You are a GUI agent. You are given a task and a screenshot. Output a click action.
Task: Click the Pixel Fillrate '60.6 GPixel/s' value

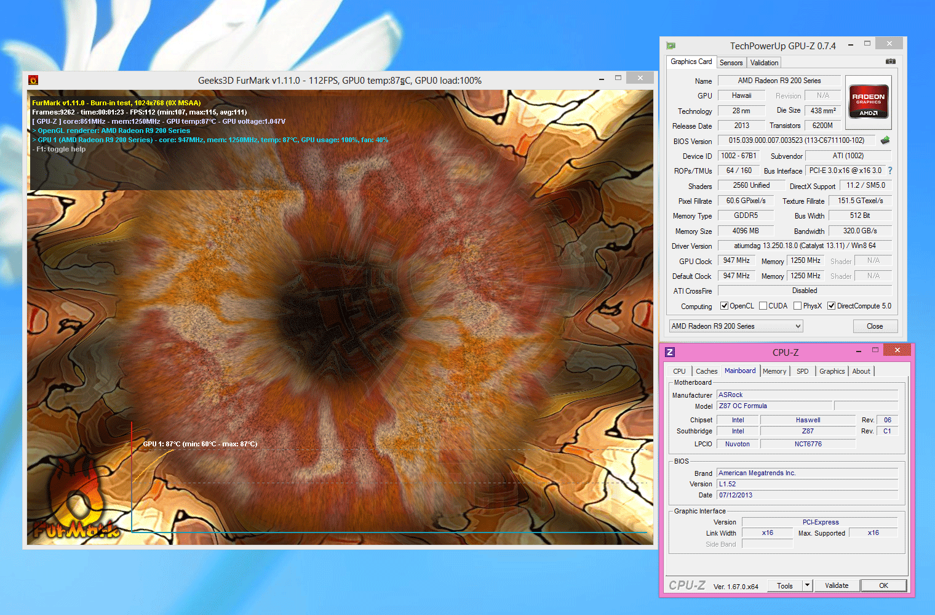(746, 201)
